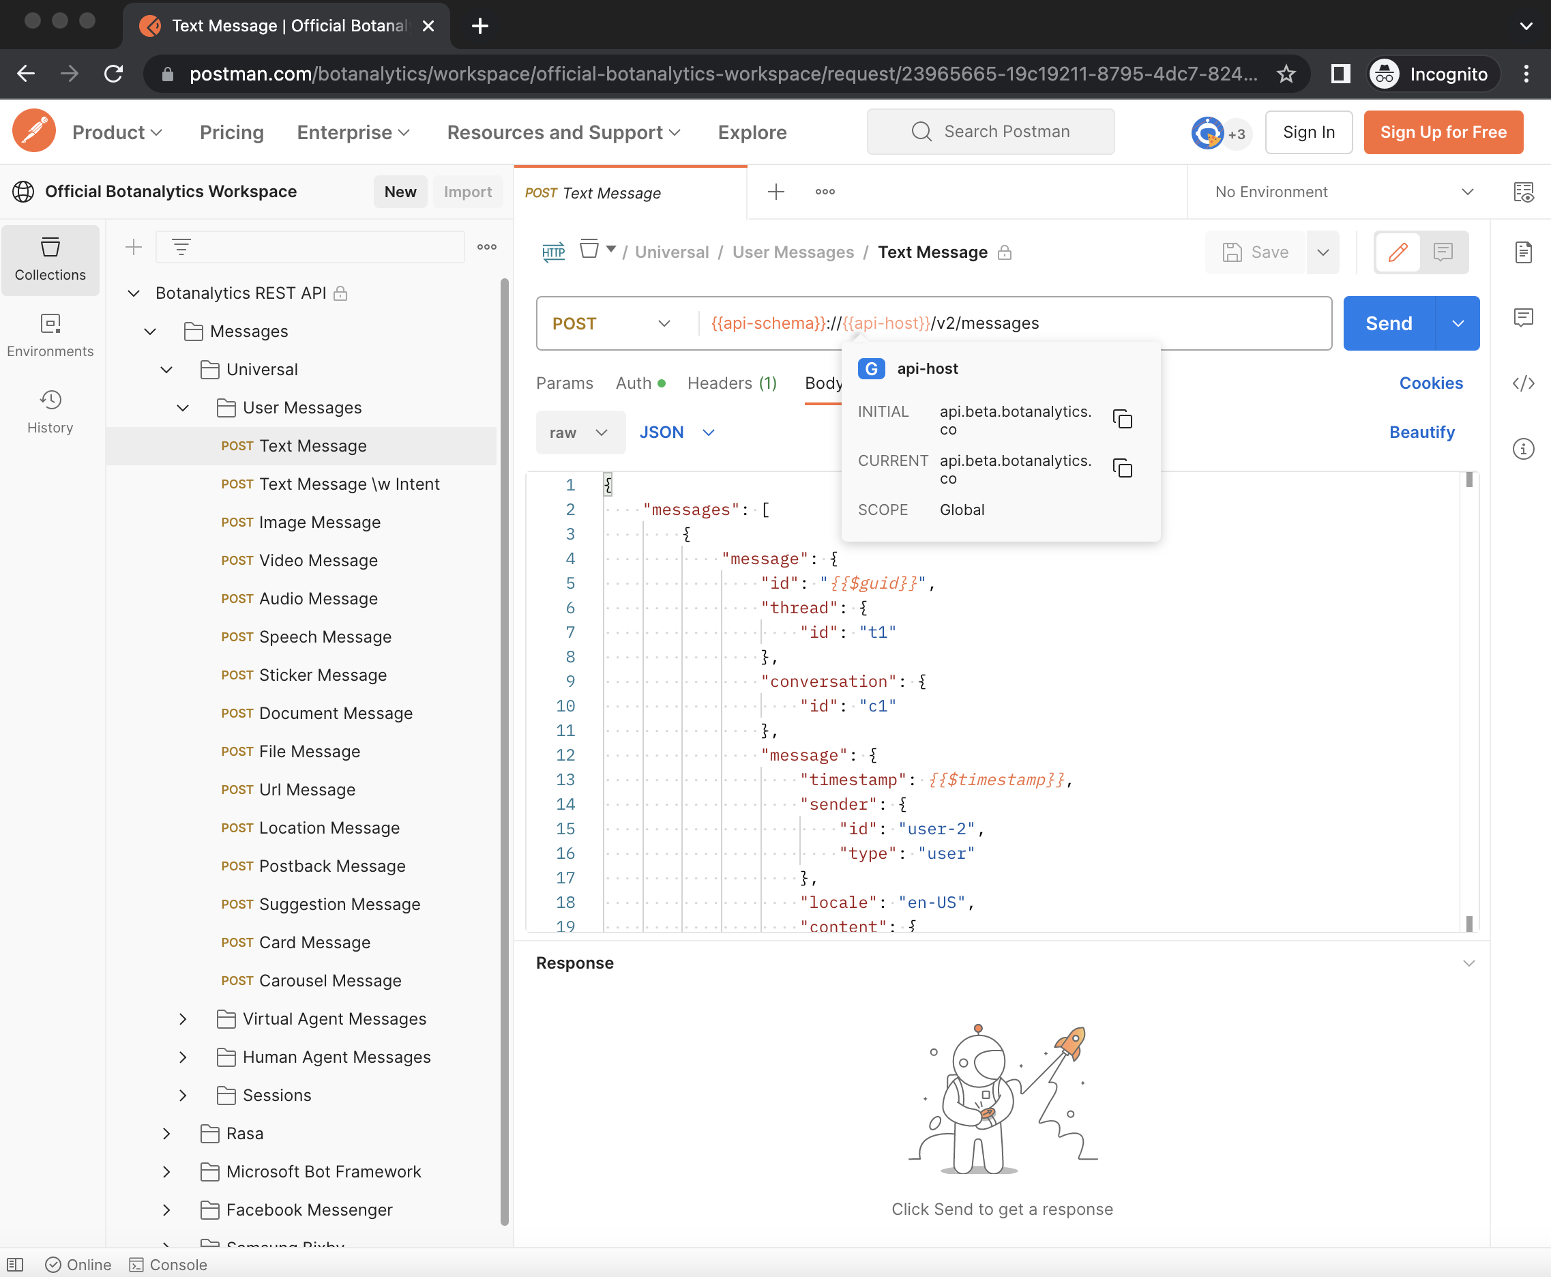Viewport: 1551px width, 1277px height.
Task: Open the code snippet icon
Action: tap(1523, 383)
